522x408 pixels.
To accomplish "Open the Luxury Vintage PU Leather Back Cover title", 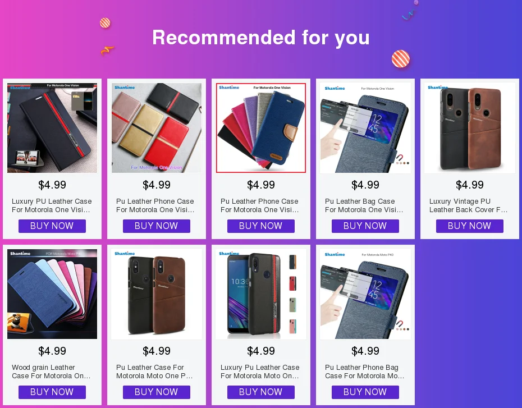I will point(469,205).
